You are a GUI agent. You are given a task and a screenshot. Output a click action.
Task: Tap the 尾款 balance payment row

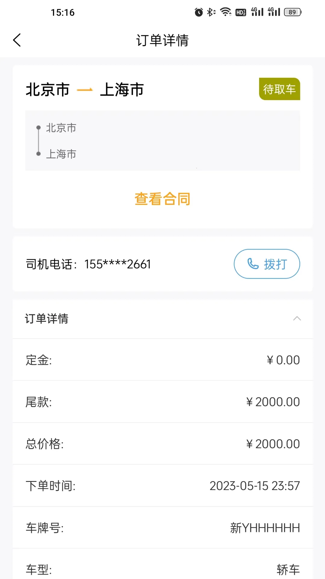coord(162,402)
